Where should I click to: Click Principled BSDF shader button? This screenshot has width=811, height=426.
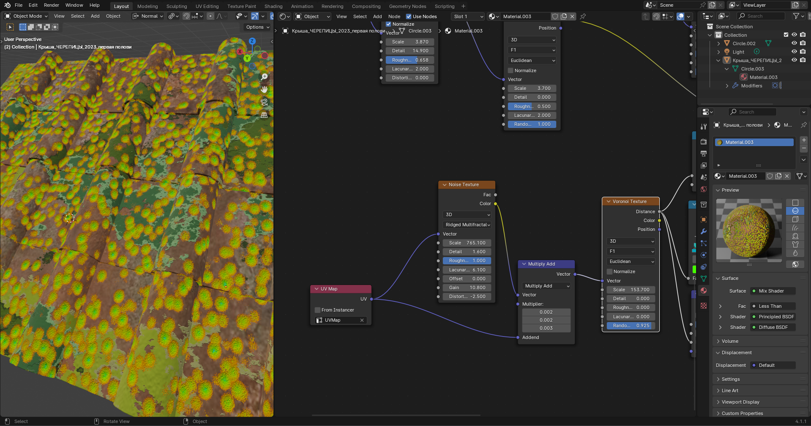click(773, 317)
